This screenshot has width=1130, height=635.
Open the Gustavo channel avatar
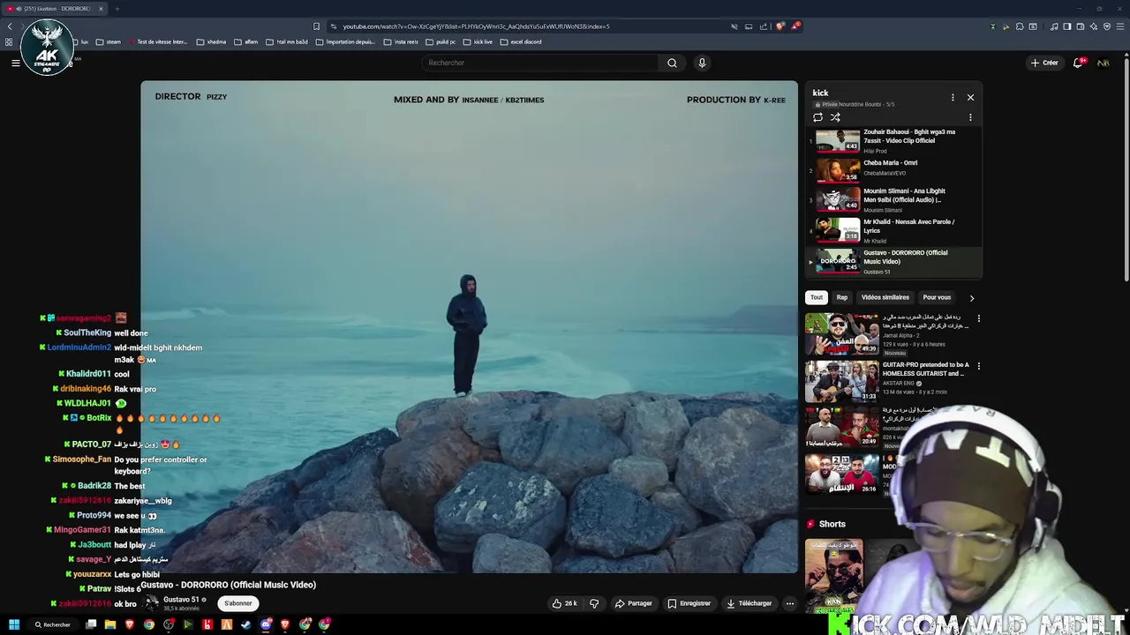pyautogui.click(x=151, y=603)
